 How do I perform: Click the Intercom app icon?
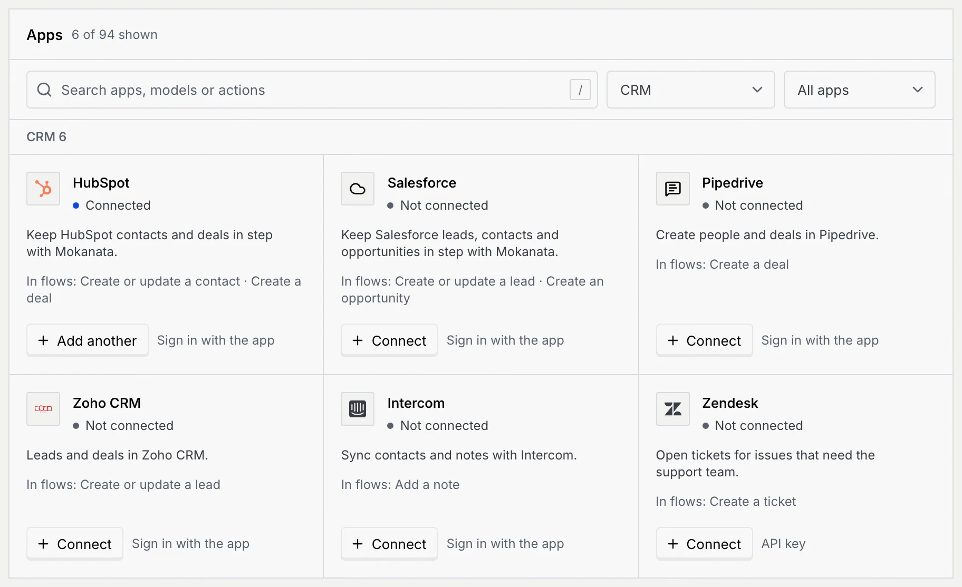click(x=358, y=409)
